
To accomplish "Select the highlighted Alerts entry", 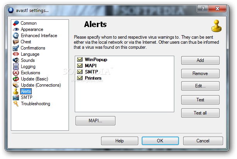I will (x=26, y=91).
